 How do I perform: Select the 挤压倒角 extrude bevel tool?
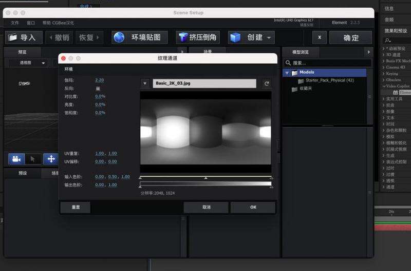[198, 37]
